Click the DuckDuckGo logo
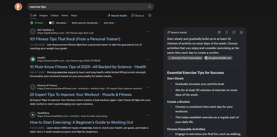Screen dimensions: 277x137 click(x=18, y=7)
